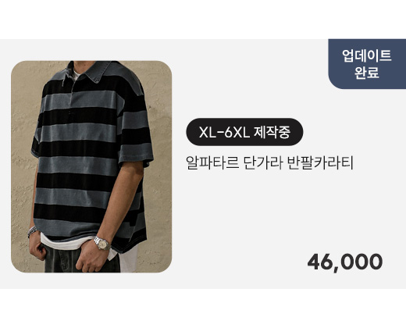Click the dark jeans in the photo
The height and width of the screenshot is (328, 406).
(x=78, y=260)
